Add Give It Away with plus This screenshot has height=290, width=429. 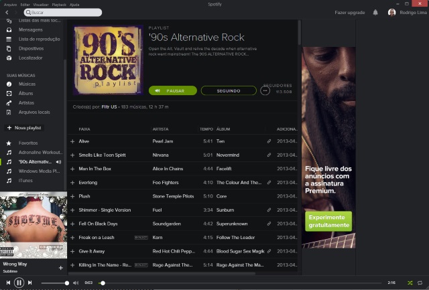point(72,251)
